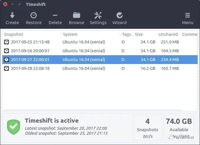
Task: Select the 2017-09-28 22:08:18 snapshot row
Action: coord(30,68)
